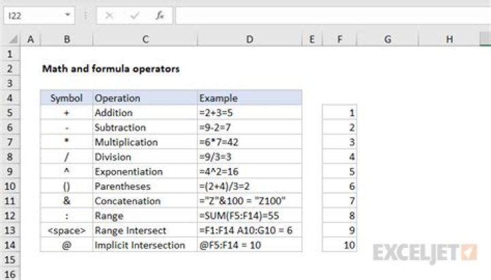Click the '=4^2=16' example cell
491x280 pixels.
point(250,171)
